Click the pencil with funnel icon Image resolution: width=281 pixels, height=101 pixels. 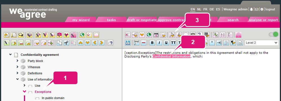coord(38,35)
